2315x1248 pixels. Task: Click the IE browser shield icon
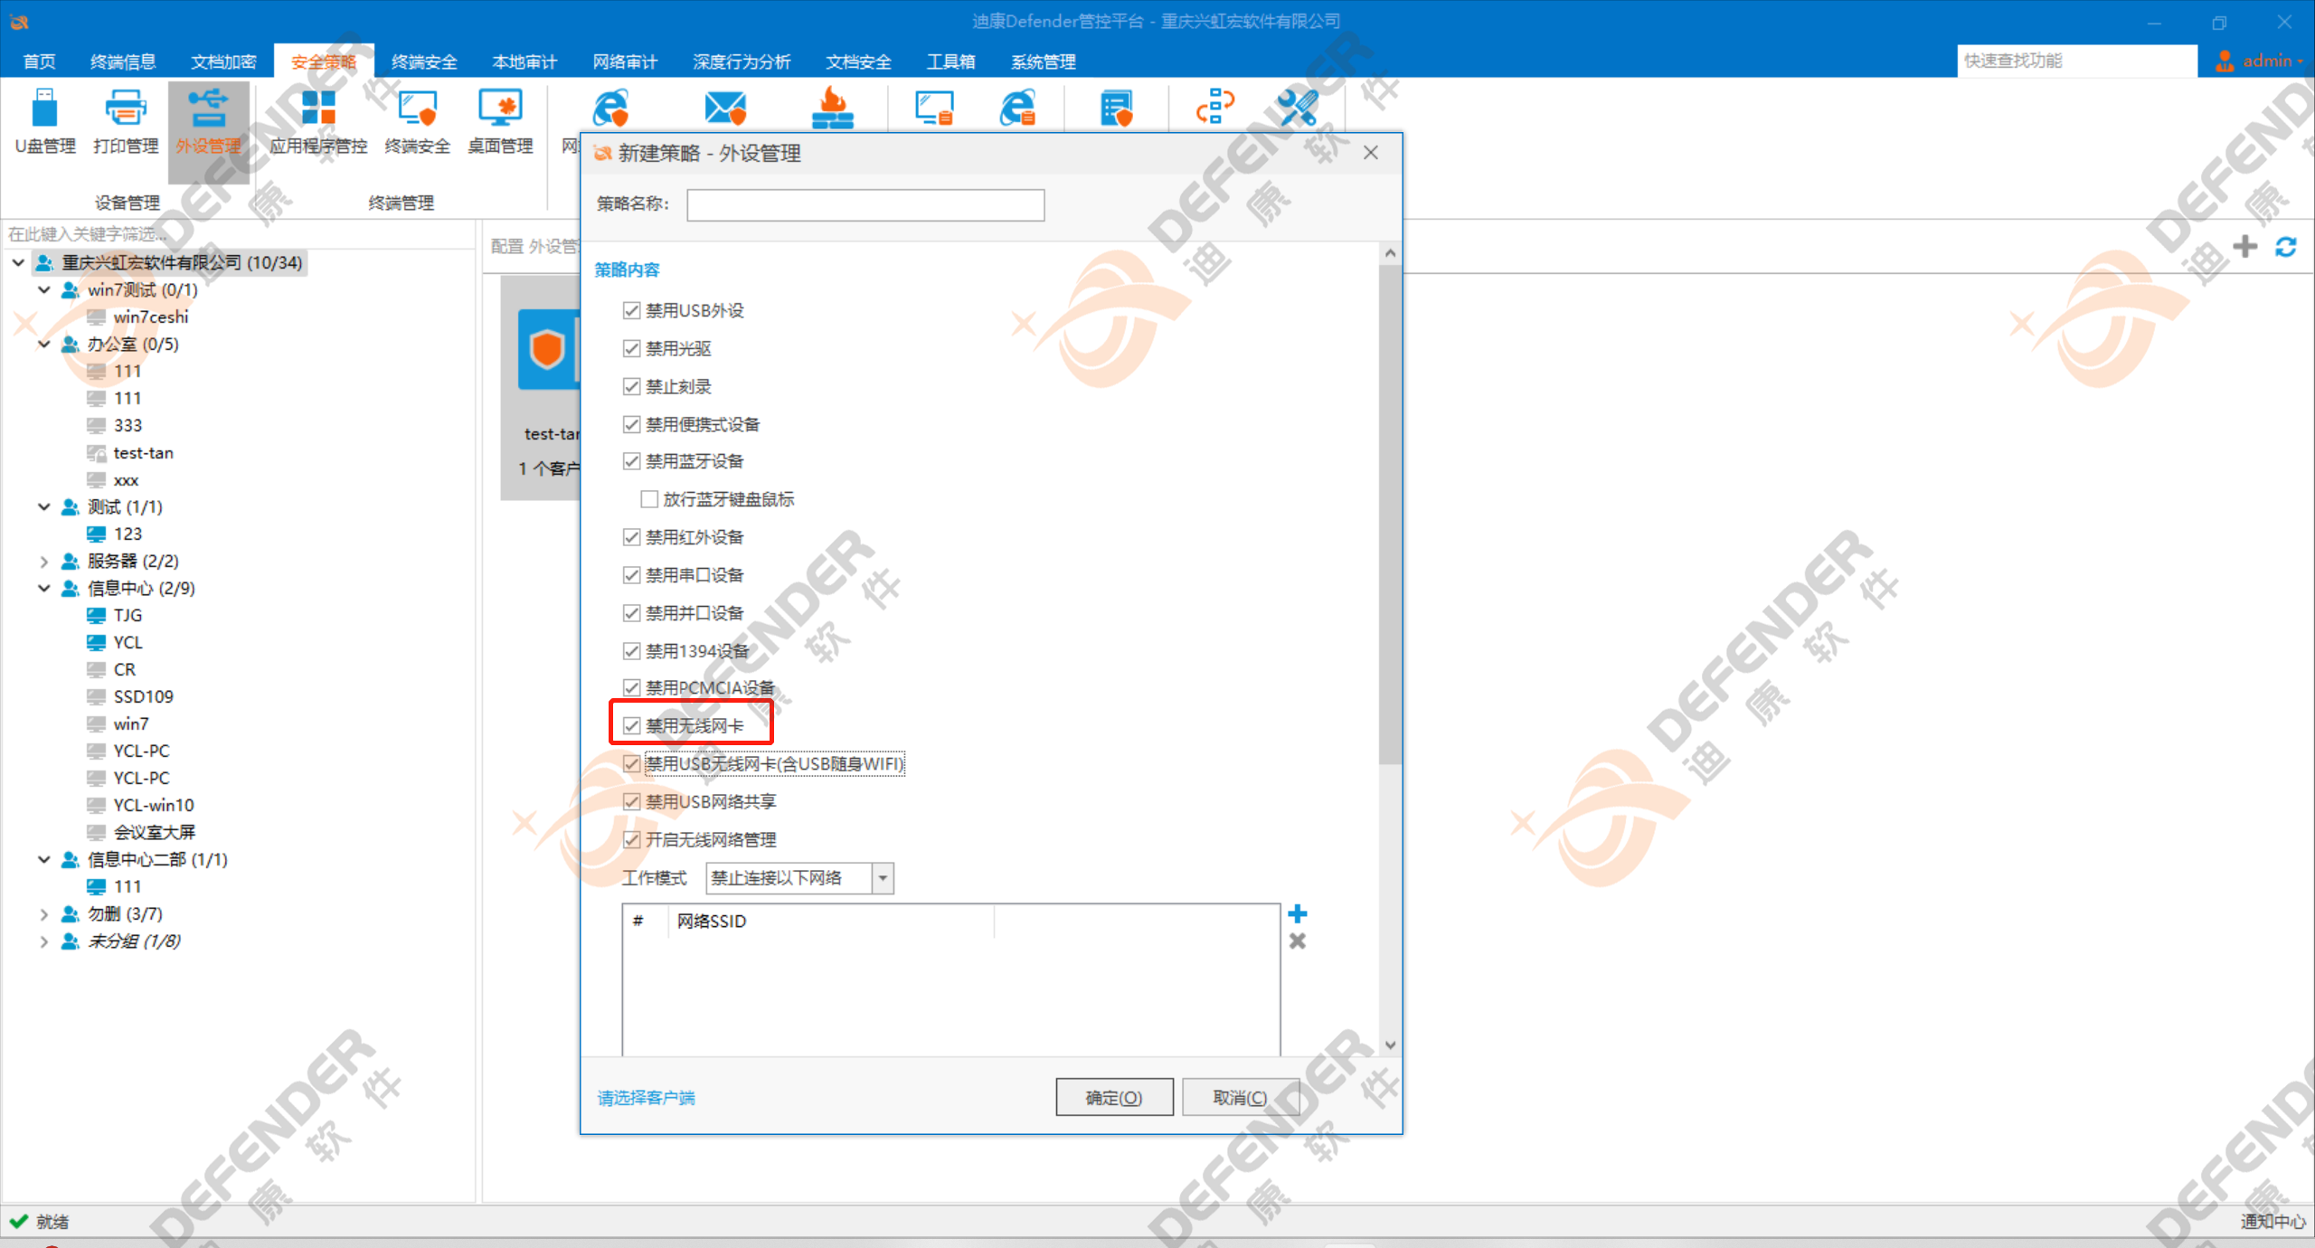click(610, 109)
